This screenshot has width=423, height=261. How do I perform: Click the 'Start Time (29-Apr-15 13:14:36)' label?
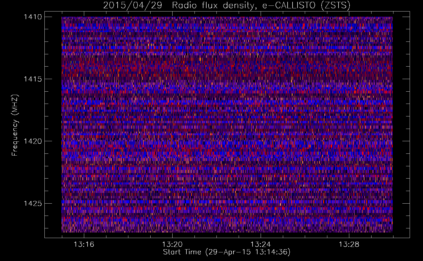(227, 252)
